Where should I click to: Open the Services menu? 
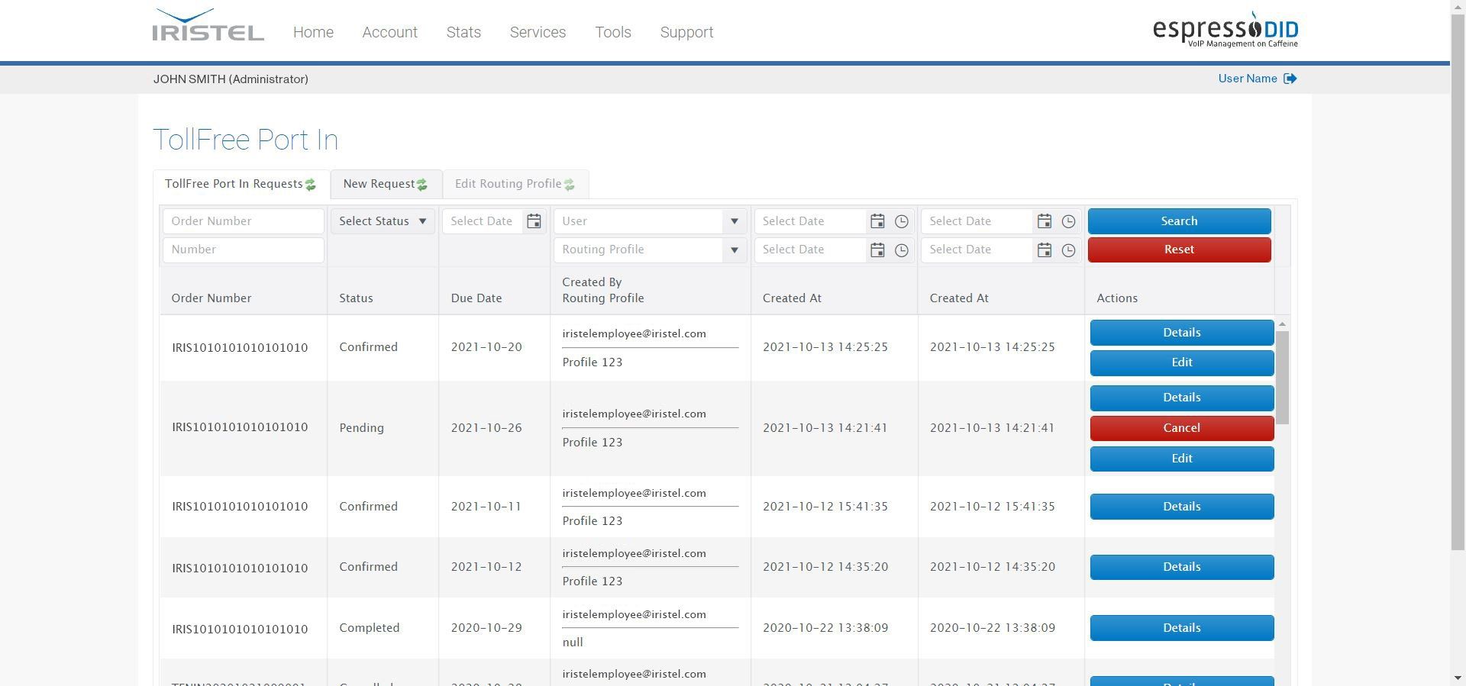point(538,32)
